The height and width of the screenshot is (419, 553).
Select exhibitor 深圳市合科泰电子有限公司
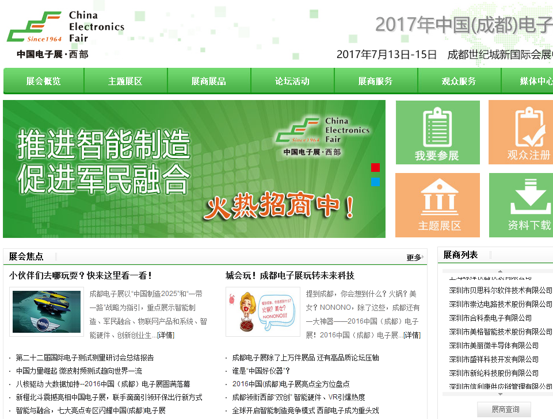(x=490, y=318)
